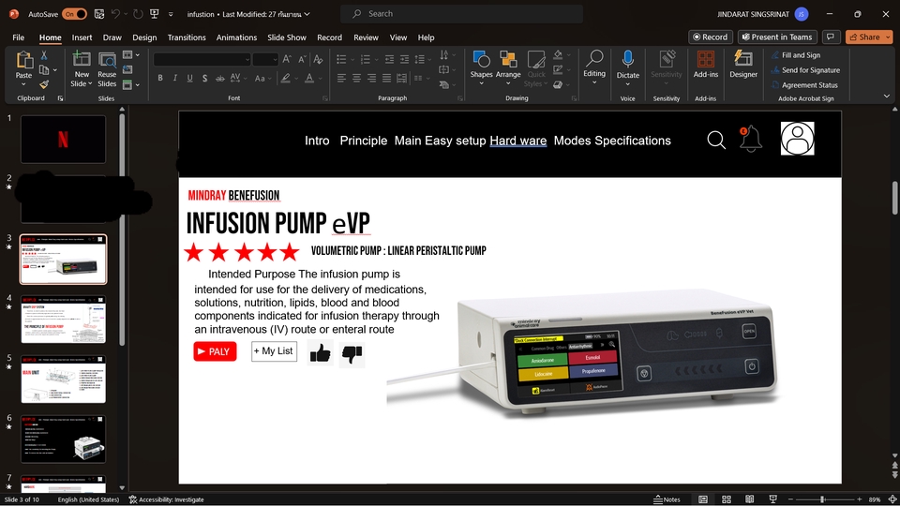This screenshot has width=900, height=506.
Task: Click the New Slide icon
Action: [82, 60]
